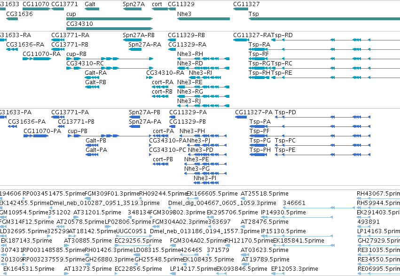The height and width of the screenshot is (276, 400).
Task: Click the Nhe3-RJ transcript
Action: (x=204, y=106)
